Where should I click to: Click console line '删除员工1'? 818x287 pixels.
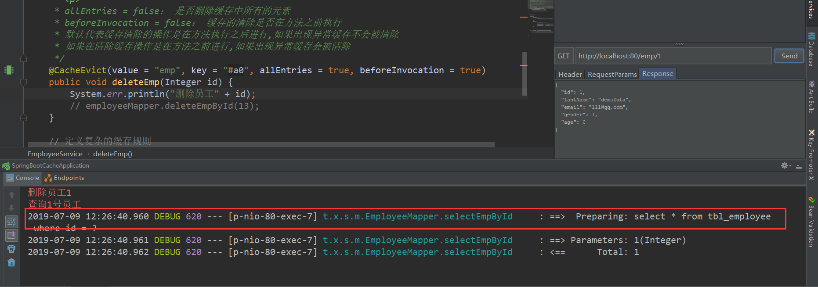click(50, 192)
